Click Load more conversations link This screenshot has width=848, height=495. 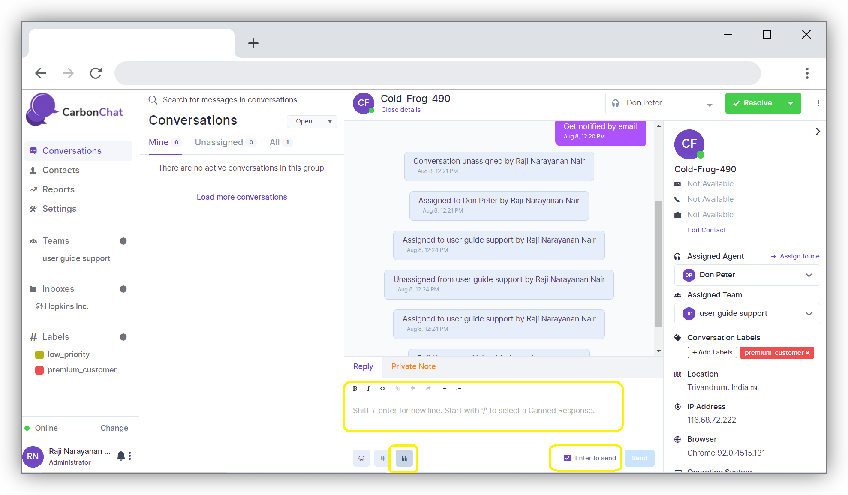tap(242, 197)
